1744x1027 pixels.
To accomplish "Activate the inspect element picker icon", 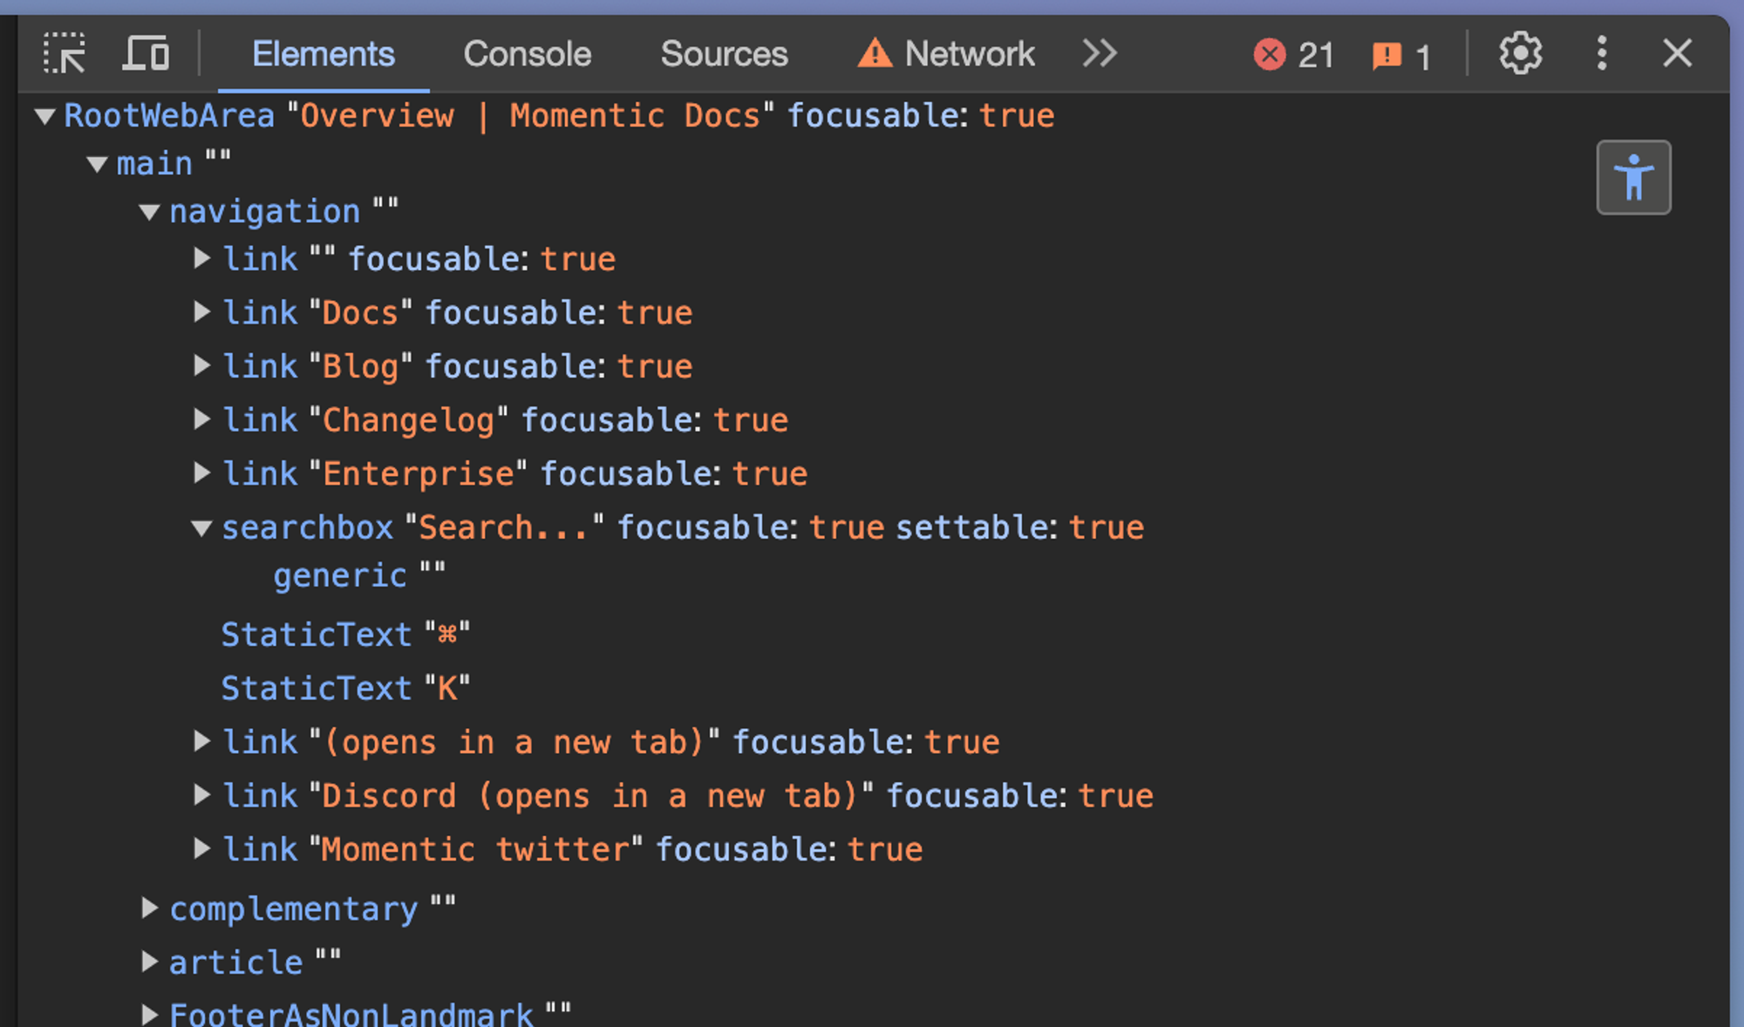I will (65, 54).
